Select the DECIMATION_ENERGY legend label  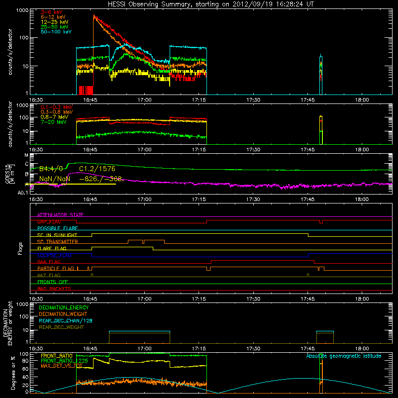point(64,307)
